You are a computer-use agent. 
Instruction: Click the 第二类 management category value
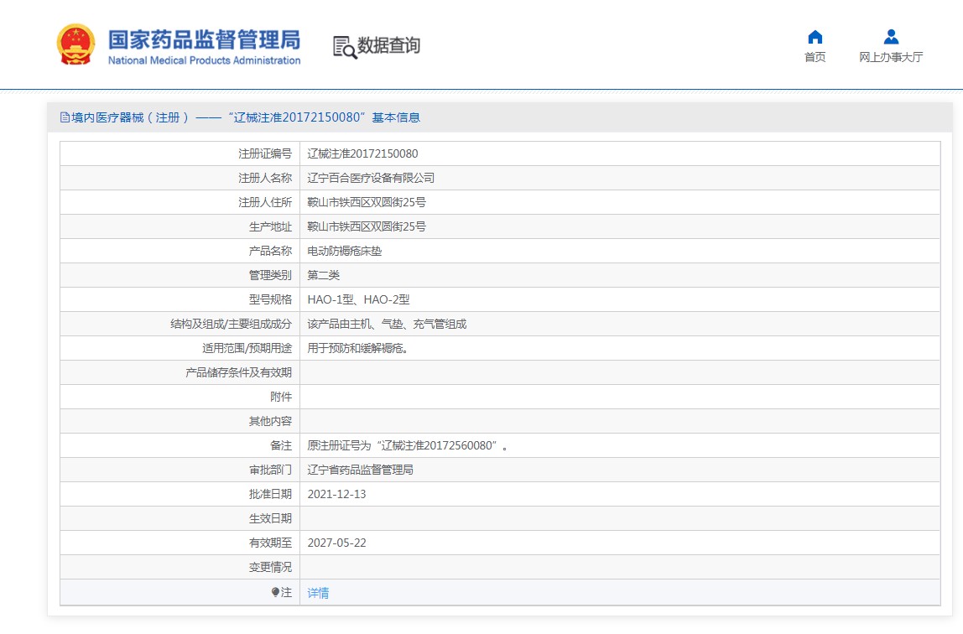[x=324, y=275]
